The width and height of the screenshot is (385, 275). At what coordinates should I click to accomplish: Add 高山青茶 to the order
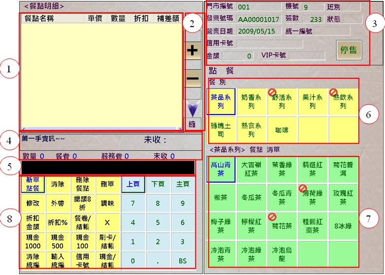coord(221,169)
